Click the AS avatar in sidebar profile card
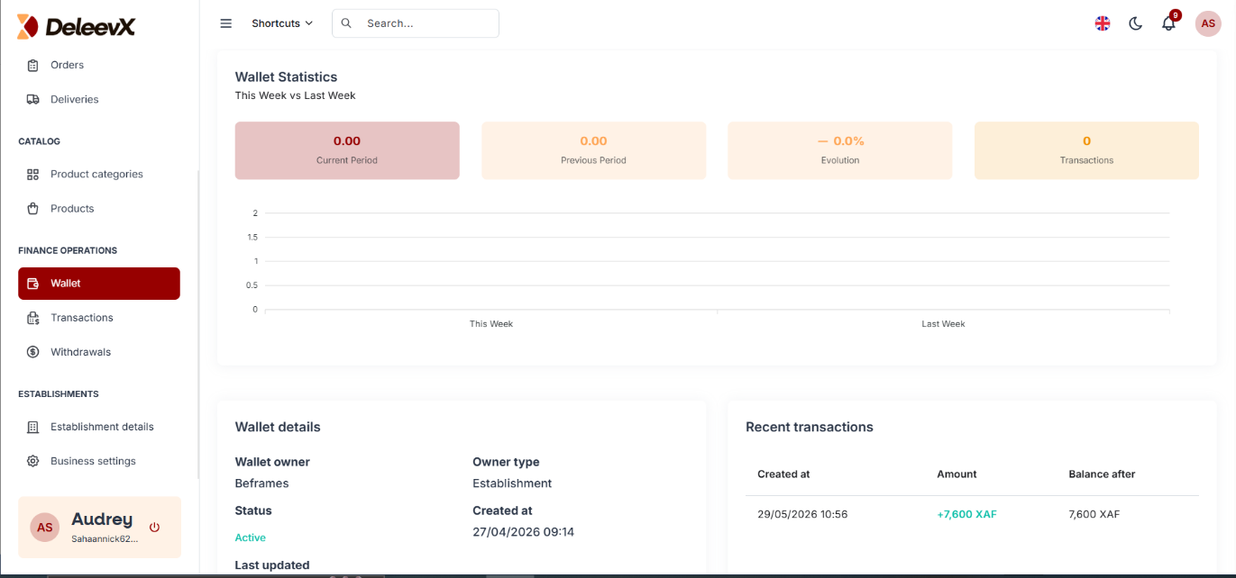The height and width of the screenshot is (578, 1236). click(44, 528)
